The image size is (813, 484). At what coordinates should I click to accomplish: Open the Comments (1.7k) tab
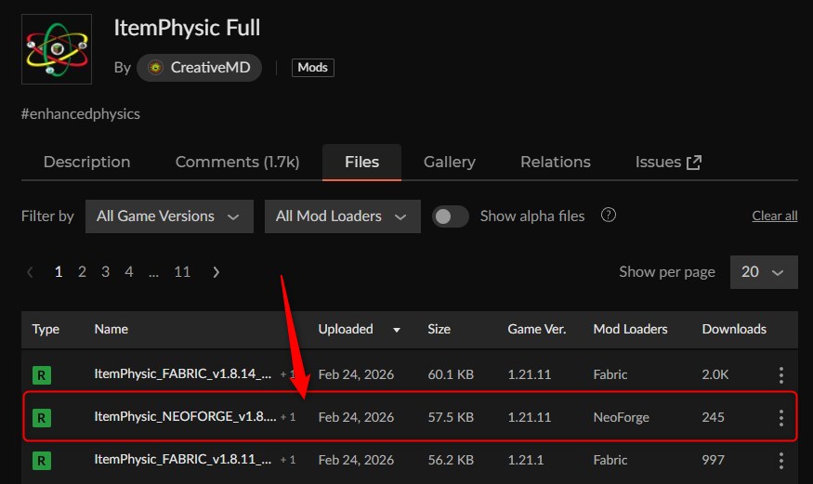tap(237, 162)
